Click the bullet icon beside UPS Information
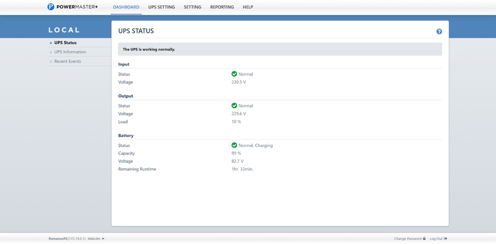496x244 pixels. (x=51, y=52)
